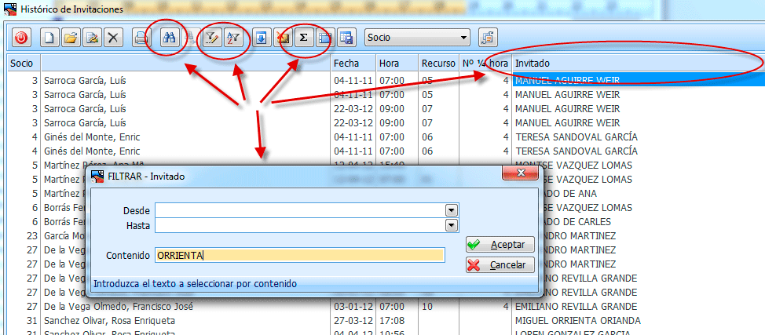
Task: Click the red power exit icon
Action: (20, 37)
